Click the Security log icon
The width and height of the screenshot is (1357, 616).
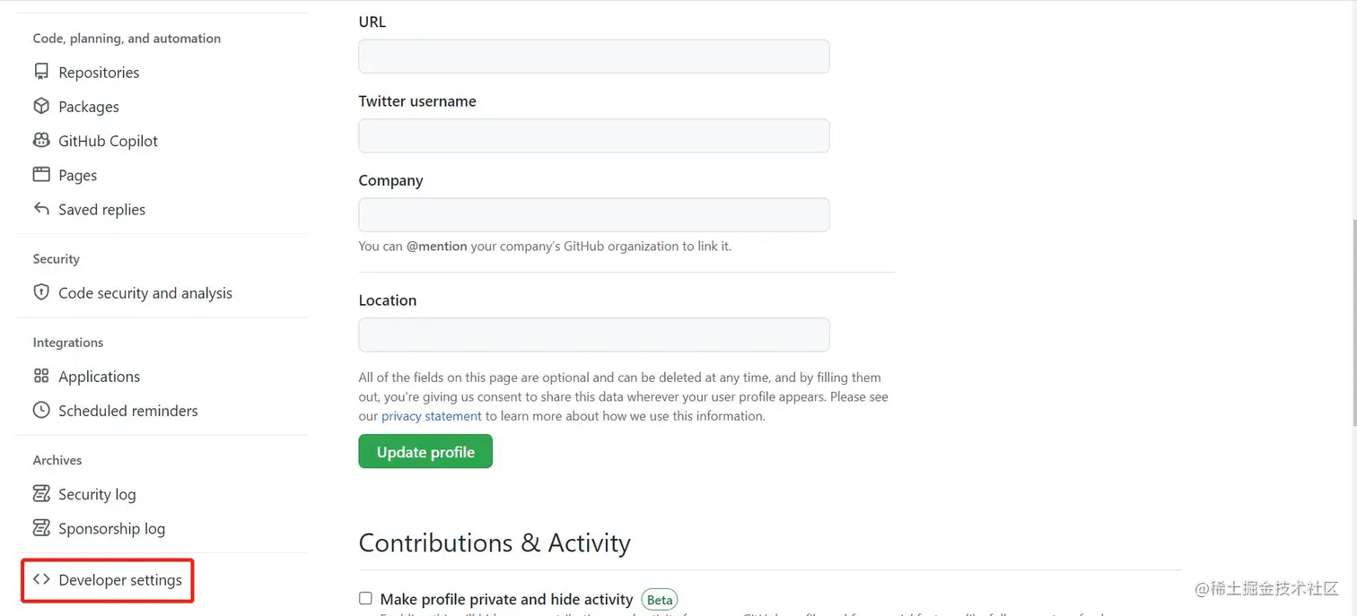point(41,493)
